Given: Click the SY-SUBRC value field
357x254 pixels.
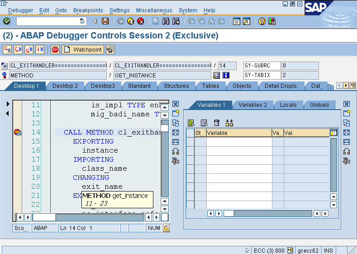Looking at the screenshot, I should (300, 66).
